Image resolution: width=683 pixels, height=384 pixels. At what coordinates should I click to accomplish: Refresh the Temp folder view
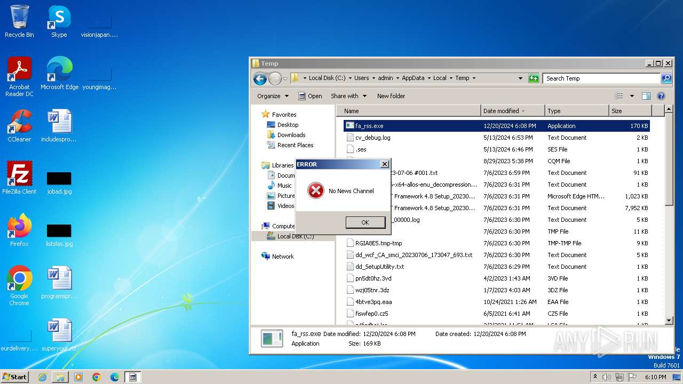pyautogui.click(x=534, y=78)
